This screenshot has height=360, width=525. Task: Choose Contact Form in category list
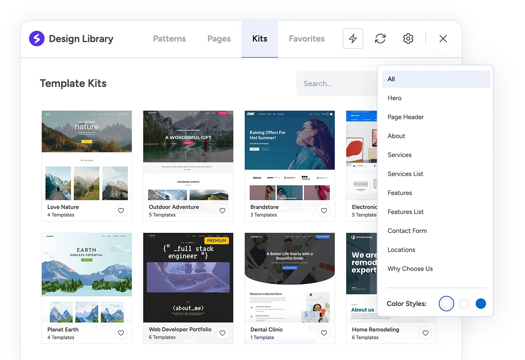407,231
